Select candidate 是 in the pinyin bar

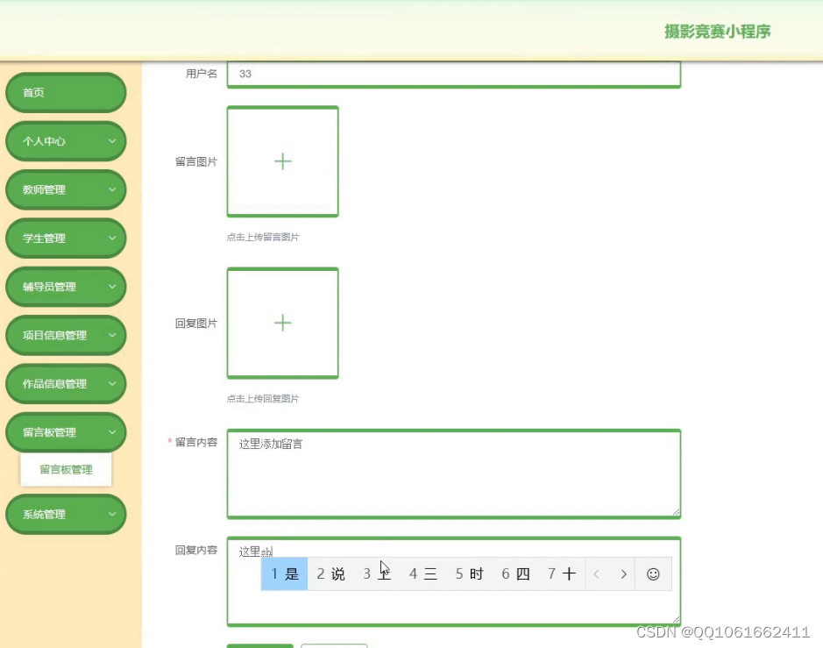point(283,573)
